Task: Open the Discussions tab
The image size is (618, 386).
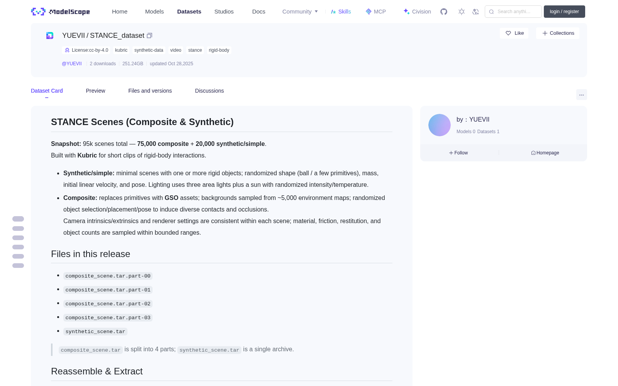Action: pyautogui.click(x=209, y=91)
